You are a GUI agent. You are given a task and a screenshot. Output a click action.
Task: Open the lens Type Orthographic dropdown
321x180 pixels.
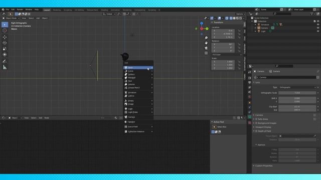[x=297, y=87]
